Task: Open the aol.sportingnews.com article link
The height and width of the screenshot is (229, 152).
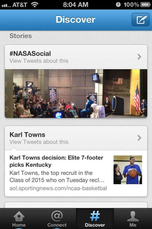Action: [x=58, y=188]
